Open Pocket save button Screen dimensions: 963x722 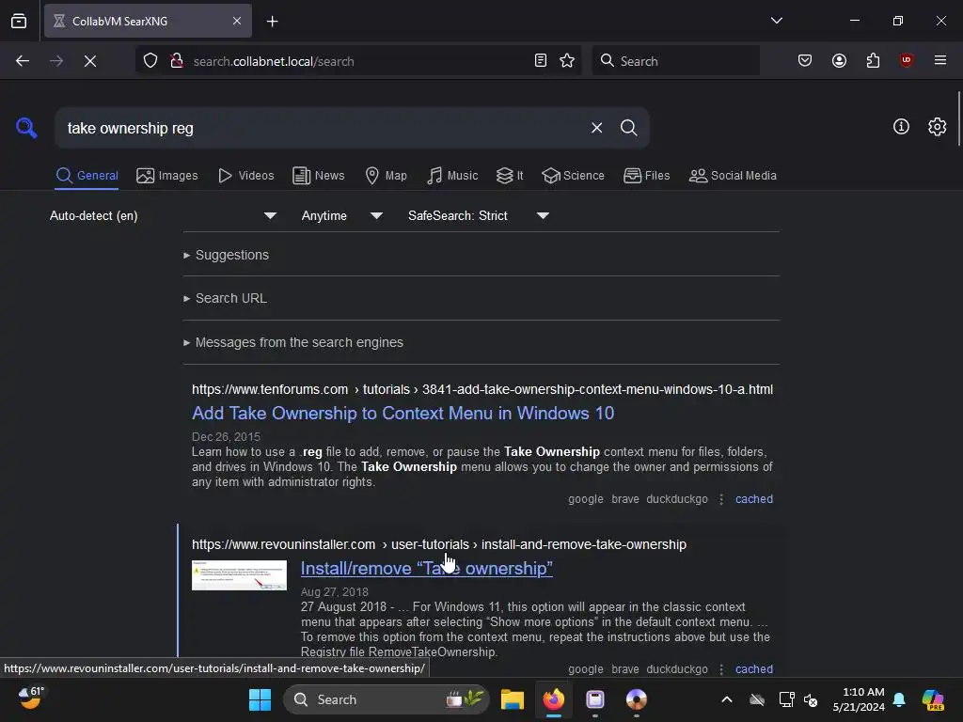point(805,61)
